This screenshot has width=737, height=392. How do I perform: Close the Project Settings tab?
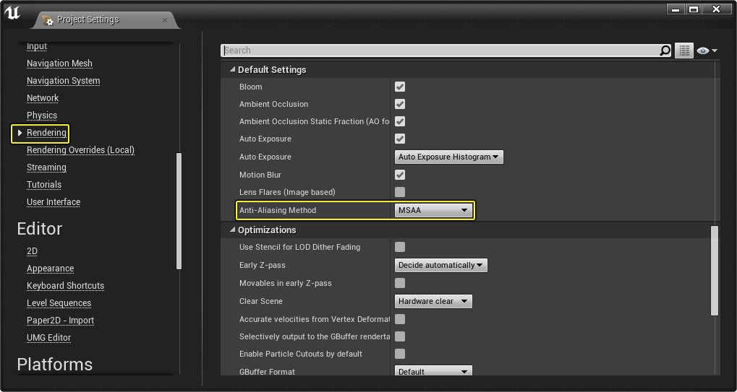[165, 19]
